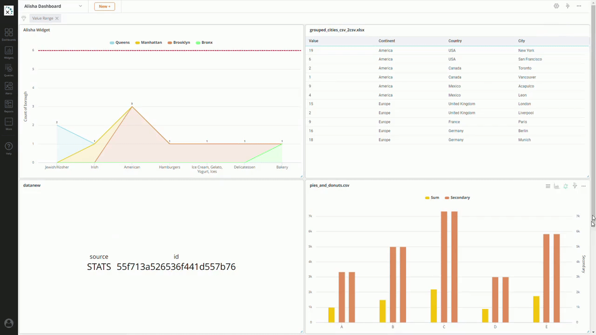Viewport: 596px width, 335px height.
Task: Click the chart type icon on pies_and_donuts widget
Action: tap(556, 186)
